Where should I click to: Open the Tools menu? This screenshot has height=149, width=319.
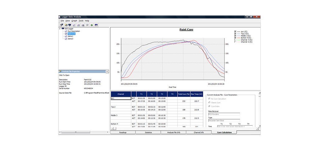tap(81, 21)
